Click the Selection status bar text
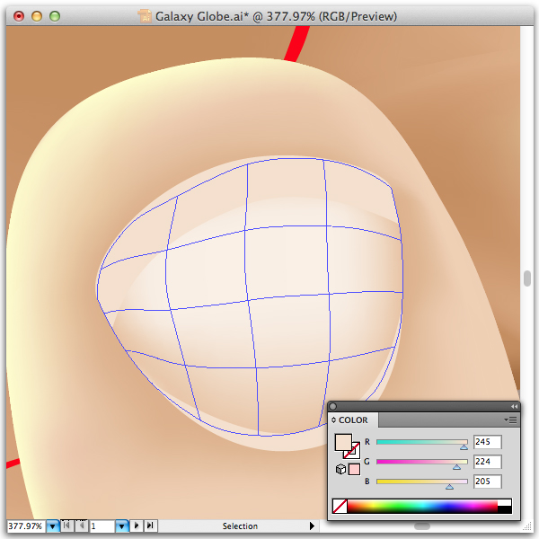539x539 pixels. pos(240,526)
